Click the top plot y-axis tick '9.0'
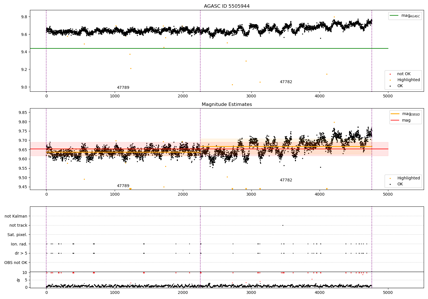 (x=24, y=87)
